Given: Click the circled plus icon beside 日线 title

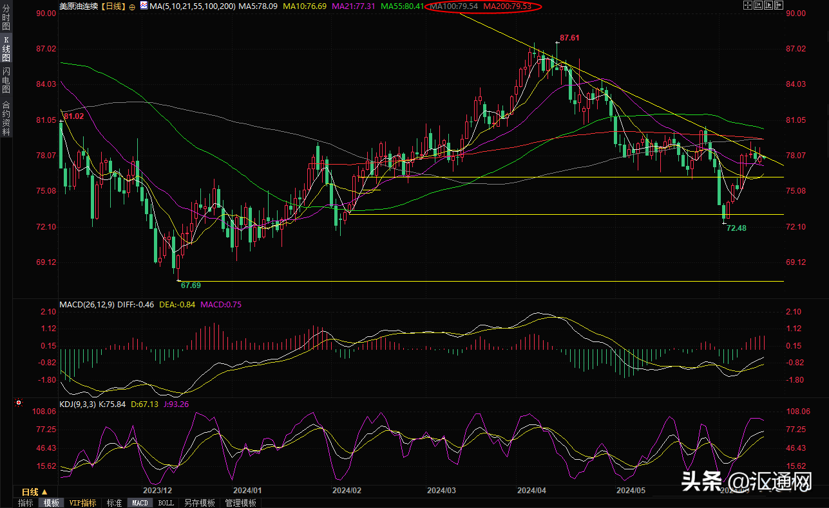Looking at the screenshot, I should click(x=132, y=6).
